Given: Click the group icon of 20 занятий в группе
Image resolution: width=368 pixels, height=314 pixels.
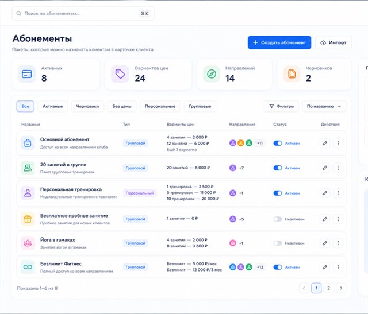Looking at the screenshot, I should tap(28, 168).
